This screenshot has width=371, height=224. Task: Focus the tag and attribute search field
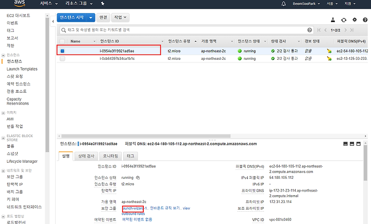(x=187, y=30)
